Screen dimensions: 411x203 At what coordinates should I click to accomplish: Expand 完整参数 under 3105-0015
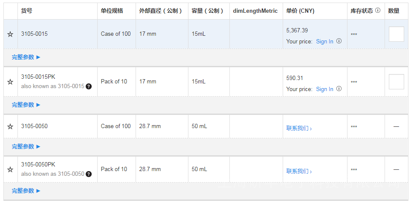26,57
